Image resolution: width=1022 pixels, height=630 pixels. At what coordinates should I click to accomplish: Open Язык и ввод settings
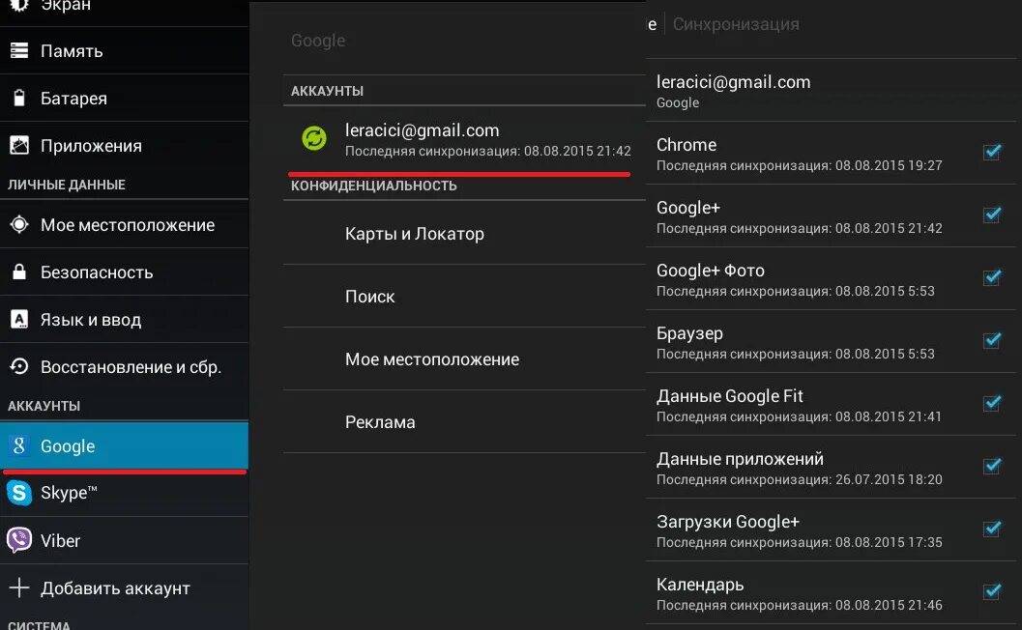pyautogui.click(x=124, y=319)
